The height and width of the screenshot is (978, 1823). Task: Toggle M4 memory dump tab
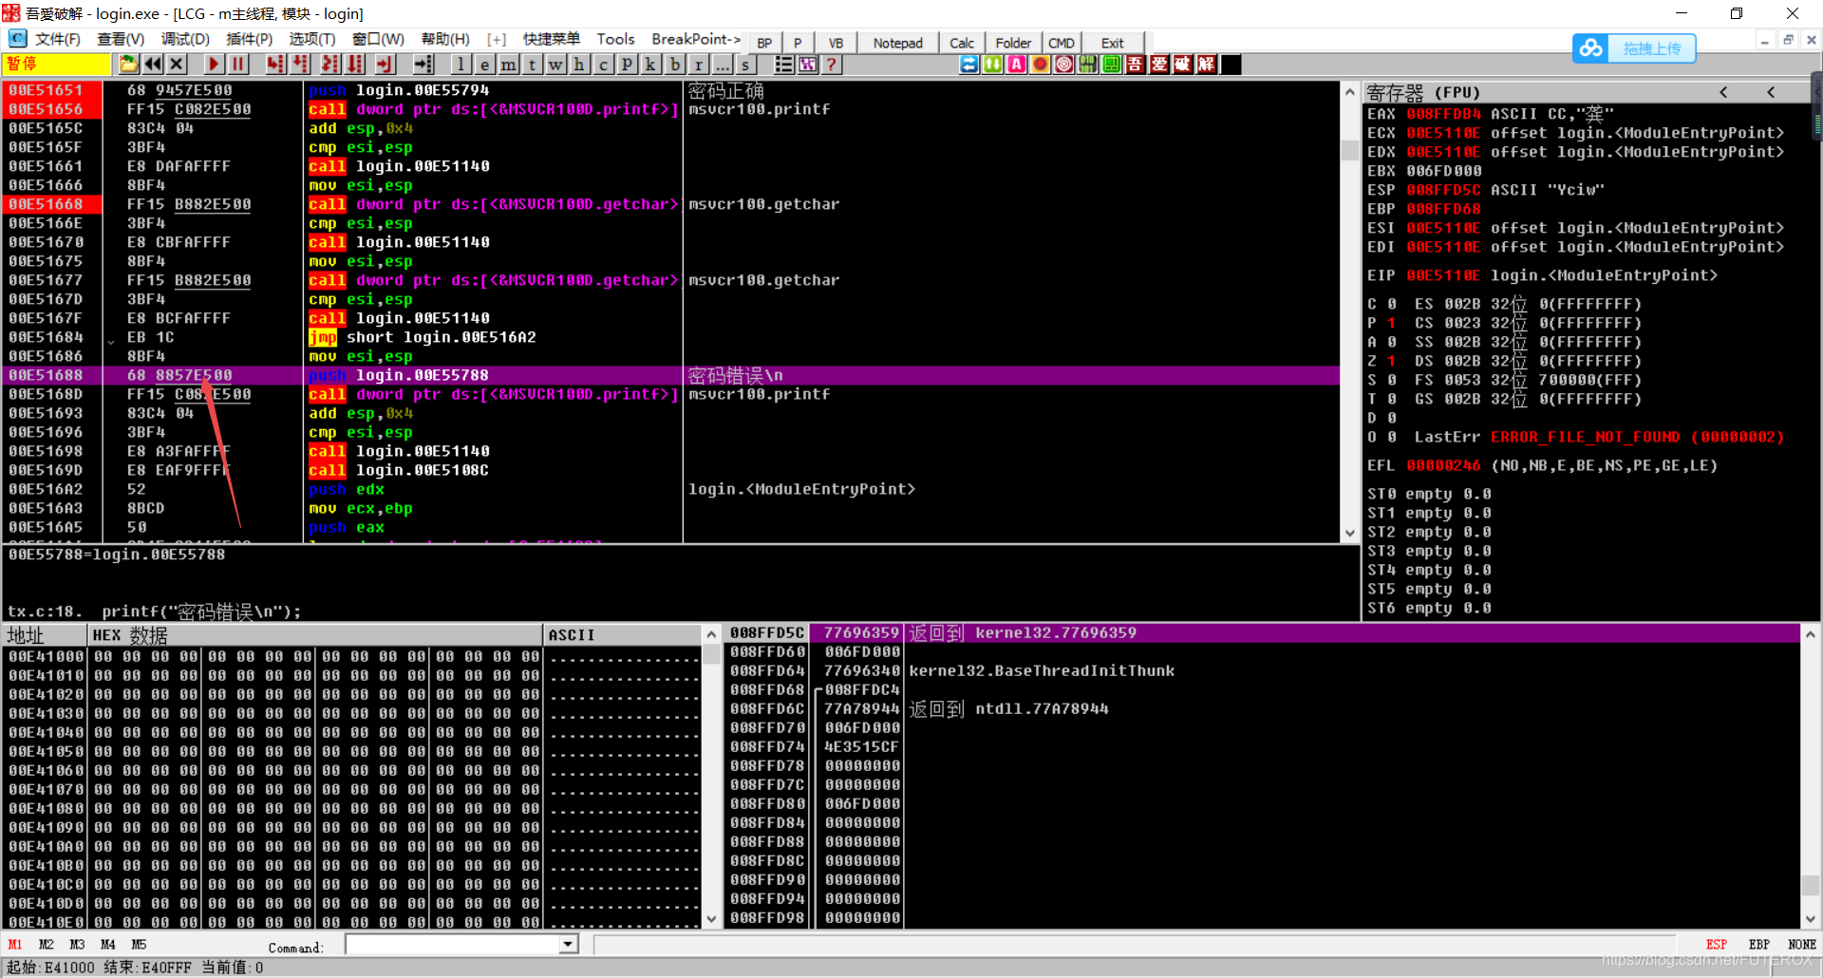click(108, 945)
